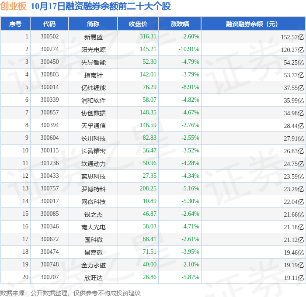Click the 数据来源 footer note

[x=70, y=293]
